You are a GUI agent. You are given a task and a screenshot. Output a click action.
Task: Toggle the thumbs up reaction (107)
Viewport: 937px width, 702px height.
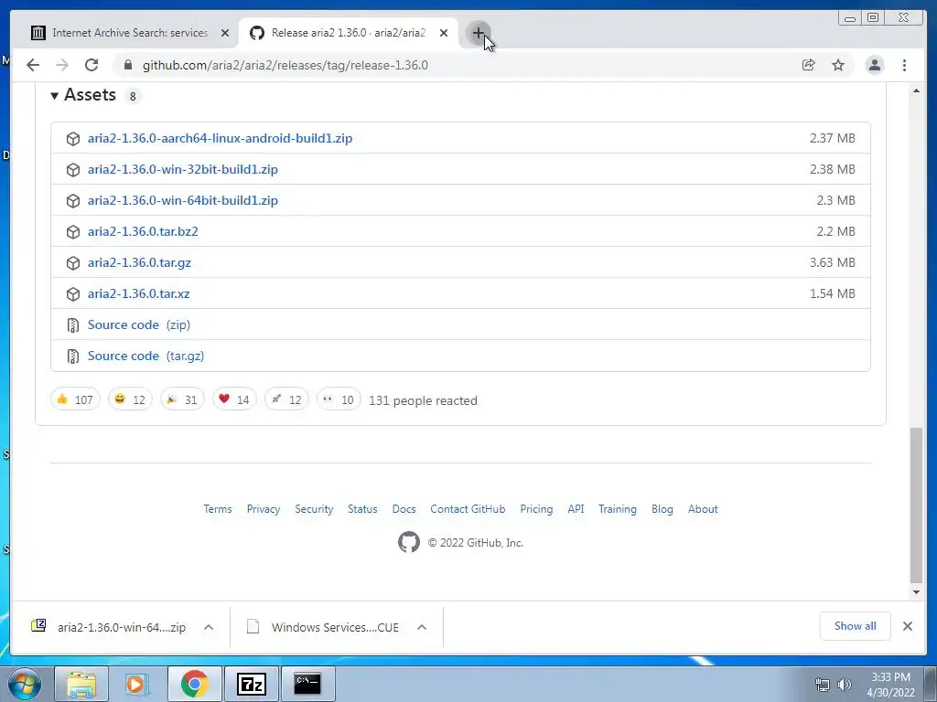pyautogui.click(x=75, y=399)
